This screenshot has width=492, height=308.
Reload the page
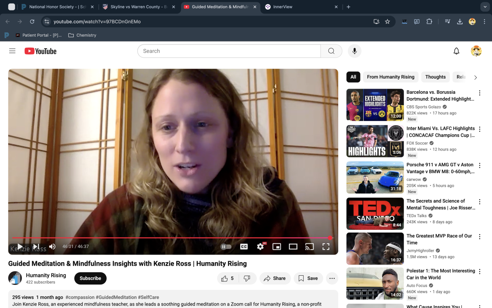[32, 22]
